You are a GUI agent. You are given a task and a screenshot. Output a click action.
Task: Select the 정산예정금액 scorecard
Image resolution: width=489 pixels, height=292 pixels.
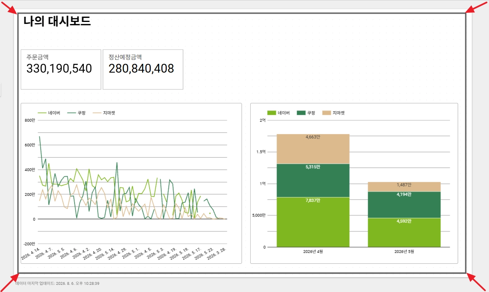143,69
